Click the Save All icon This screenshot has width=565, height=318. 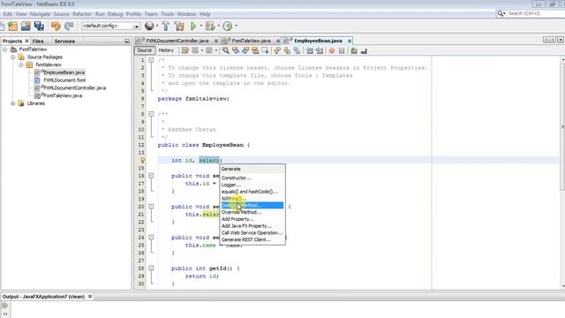(39, 26)
